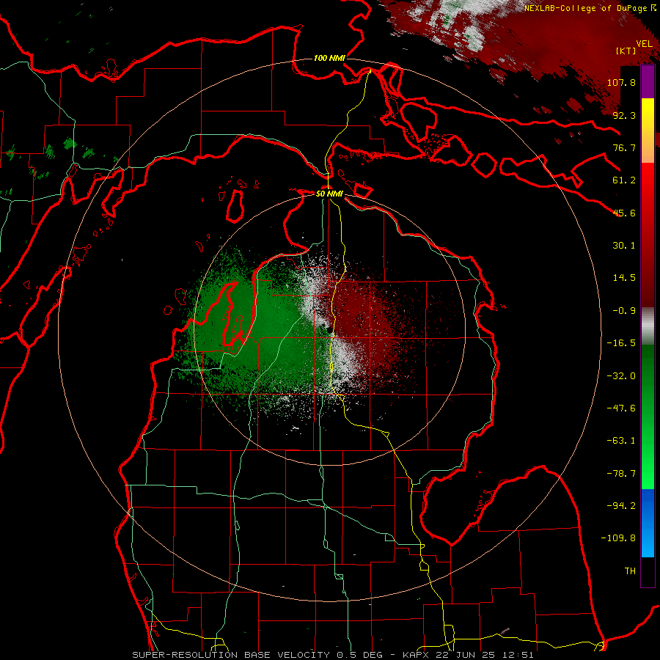The height and width of the screenshot is (660, 660).
Task: Click the 92.3 legend value
Action: click(624, 115)
